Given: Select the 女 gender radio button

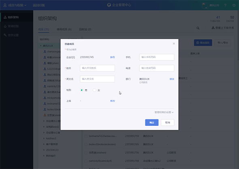Looking at the screenshot, I should pyautogui.click(x=94, y=90).
